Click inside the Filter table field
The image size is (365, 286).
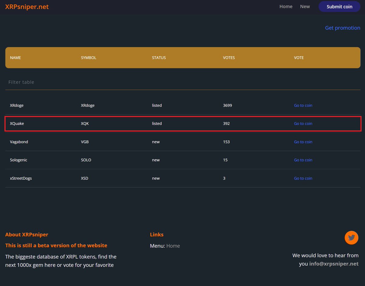pyautogui.click(x=183, y=82)
